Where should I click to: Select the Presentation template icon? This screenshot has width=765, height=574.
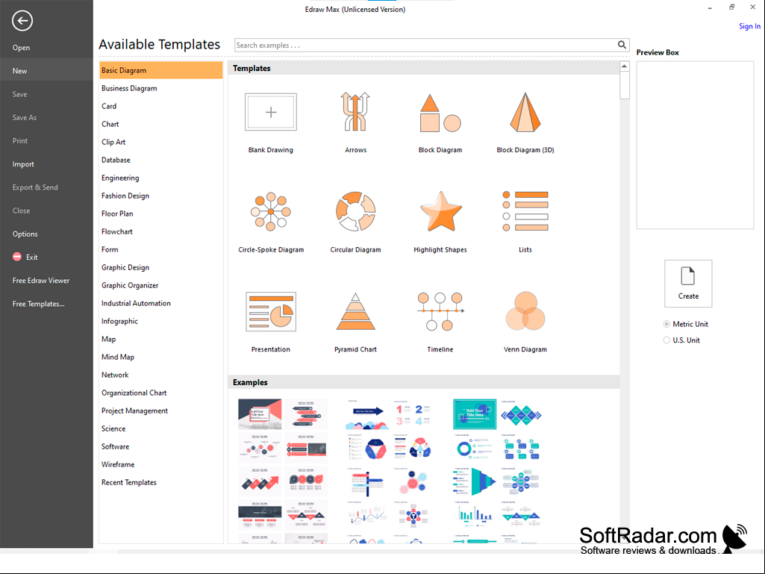tap(271, 311)
